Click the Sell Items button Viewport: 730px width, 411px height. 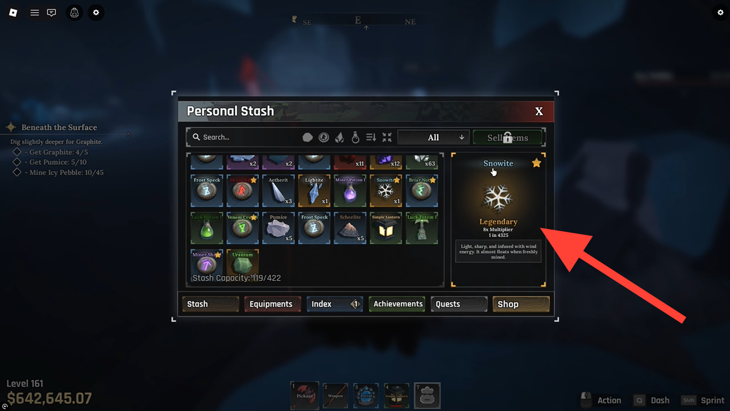click(508, 137)
